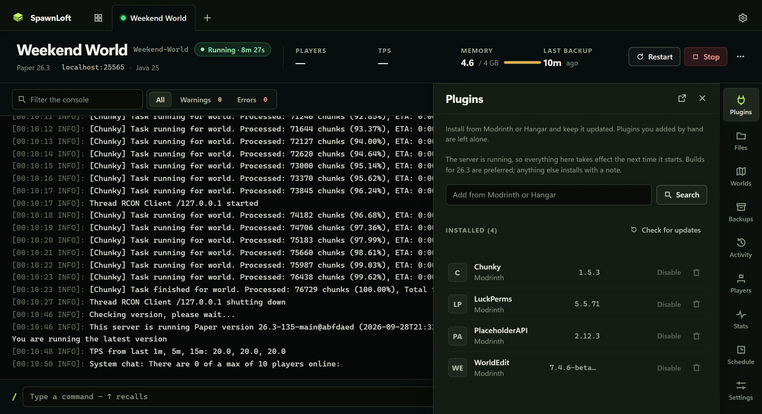This screenshot has height=414, width=762.
Task: Open the Schedule sidebar section
Action: click(x=741, y=355)
